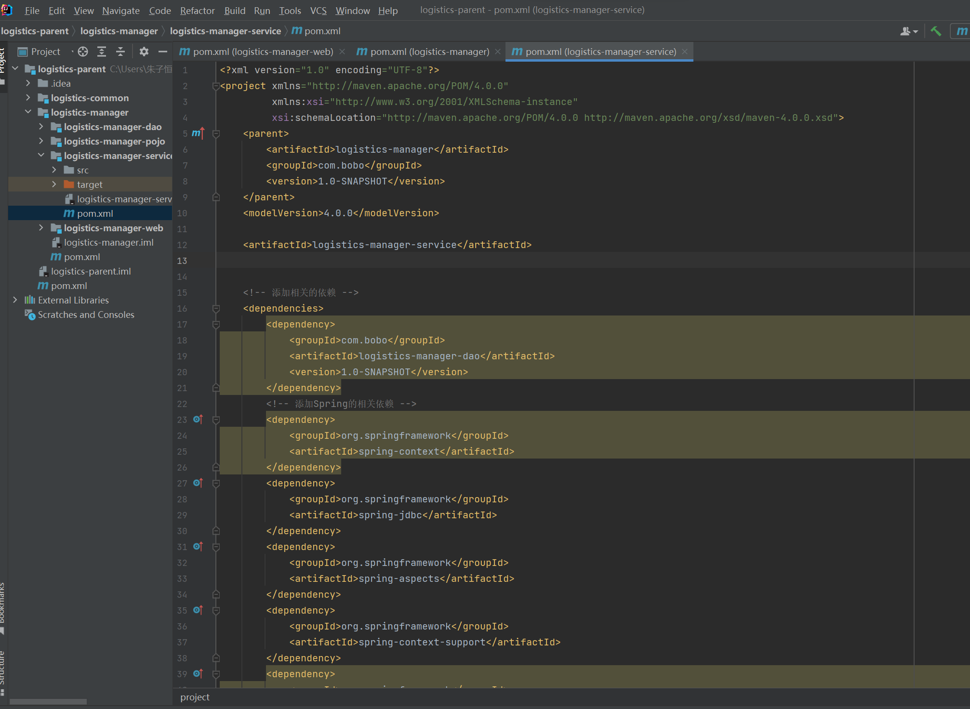Toggle fold for dependencies tag on line 16
This screenshot has height=709, width=970.
pos(216,309)
